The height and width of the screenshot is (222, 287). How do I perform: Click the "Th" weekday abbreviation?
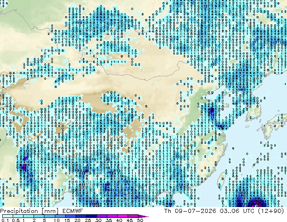click(x=167, y=211)
